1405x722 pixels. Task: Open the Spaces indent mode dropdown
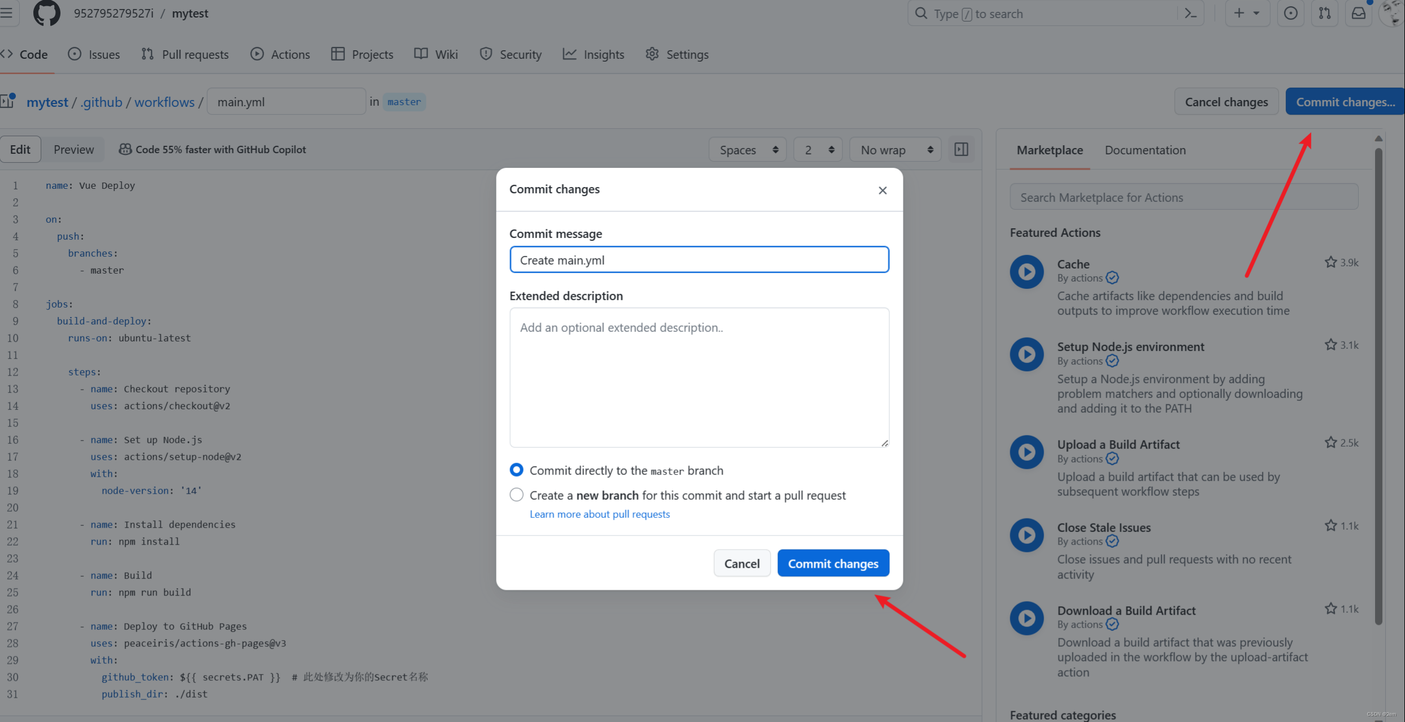click(x=747, y=150)
